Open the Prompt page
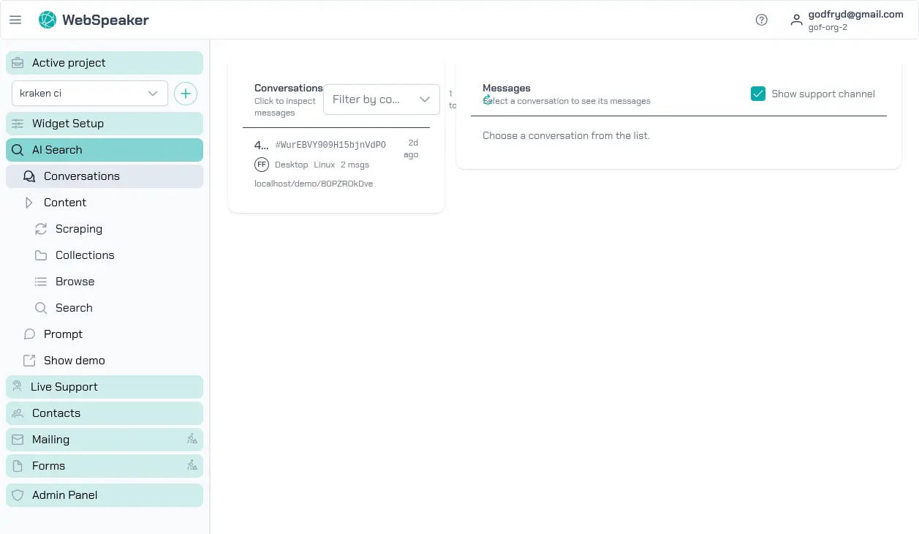The image size is (919, 534). pyautogui.click(x=63, y=334)
